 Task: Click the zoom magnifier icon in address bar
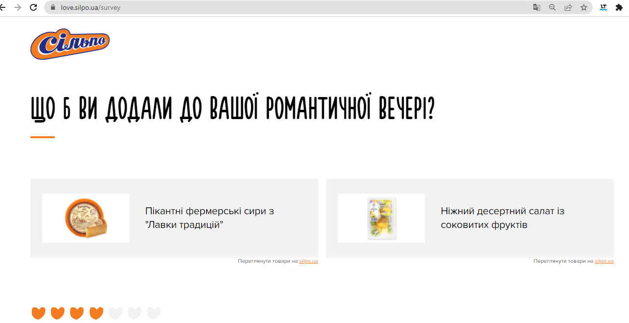point(552,7)
